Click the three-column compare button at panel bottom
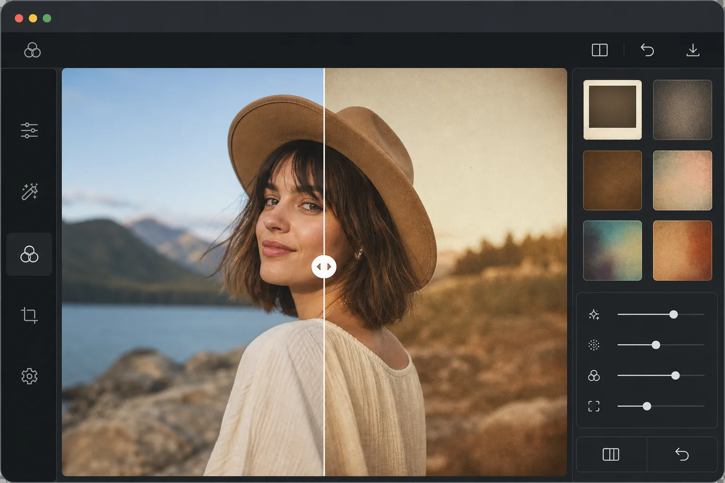The width and height of the screenshot is (725, 483). tap(611, 454)
